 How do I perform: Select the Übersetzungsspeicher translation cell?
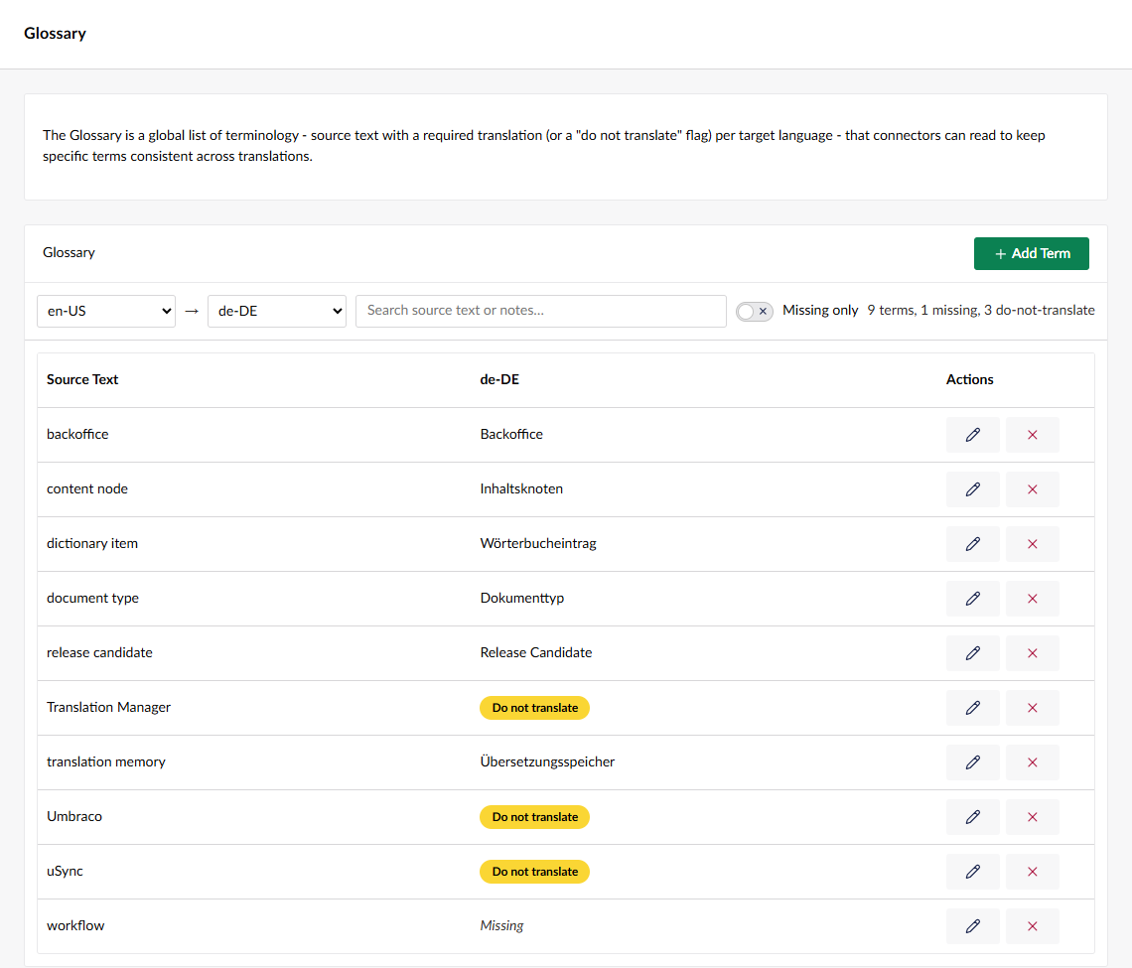pyautogui.click(x=547, y=761)
